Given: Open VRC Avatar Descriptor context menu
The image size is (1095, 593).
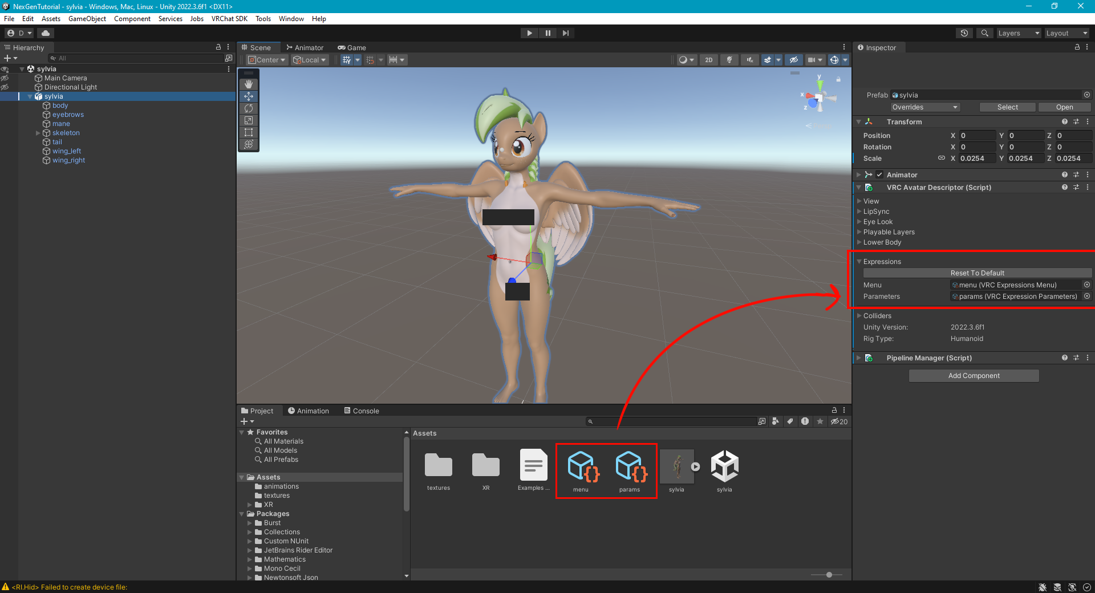Looking at the screenshot, I should pyautogui.click(x=1088, y=187).
